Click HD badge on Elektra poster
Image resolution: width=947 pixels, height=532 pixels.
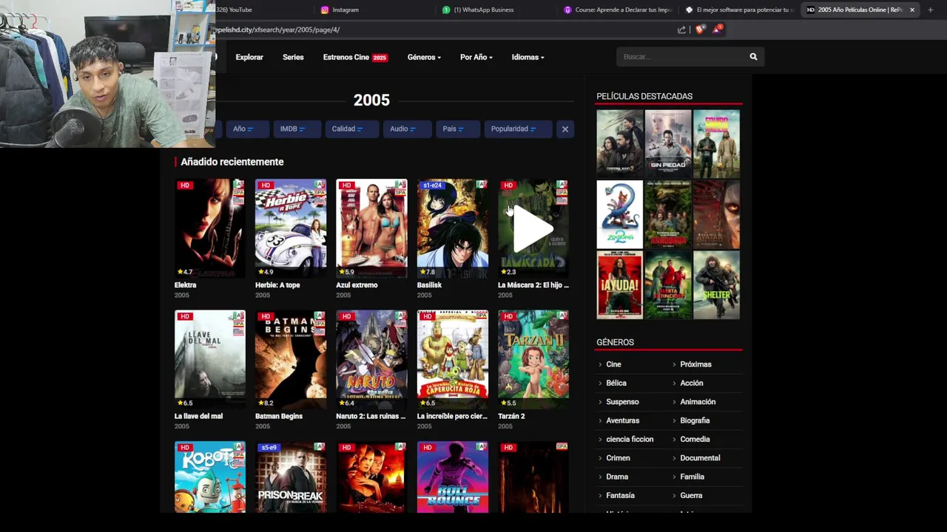click(x=185, y=185)
